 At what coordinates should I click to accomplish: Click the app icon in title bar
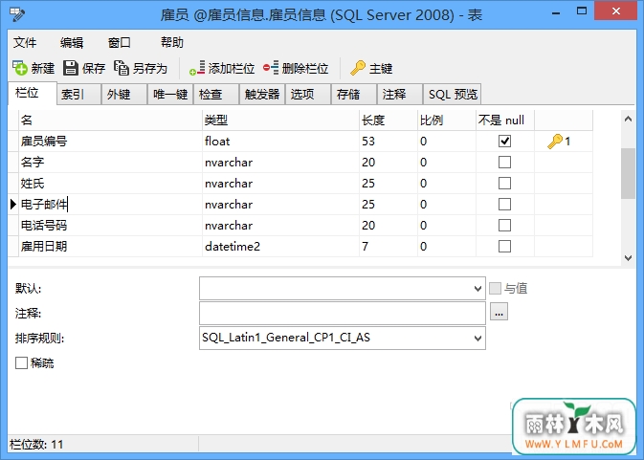tap(17, 14)
